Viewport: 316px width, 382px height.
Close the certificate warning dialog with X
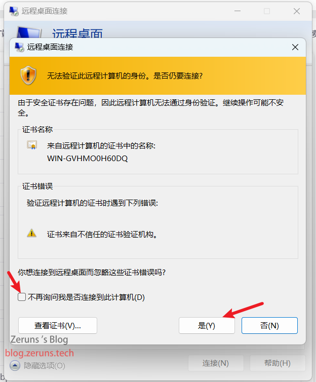(x=295, y=47)
